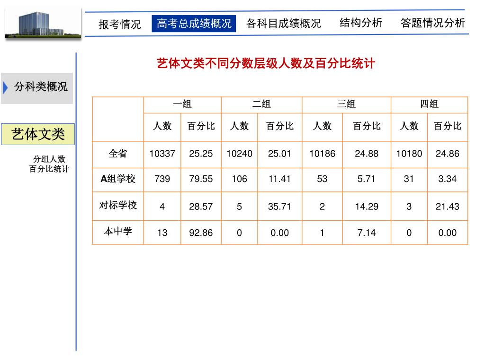
Task: Open the 报考情况 tab
Action: (120, 24)
